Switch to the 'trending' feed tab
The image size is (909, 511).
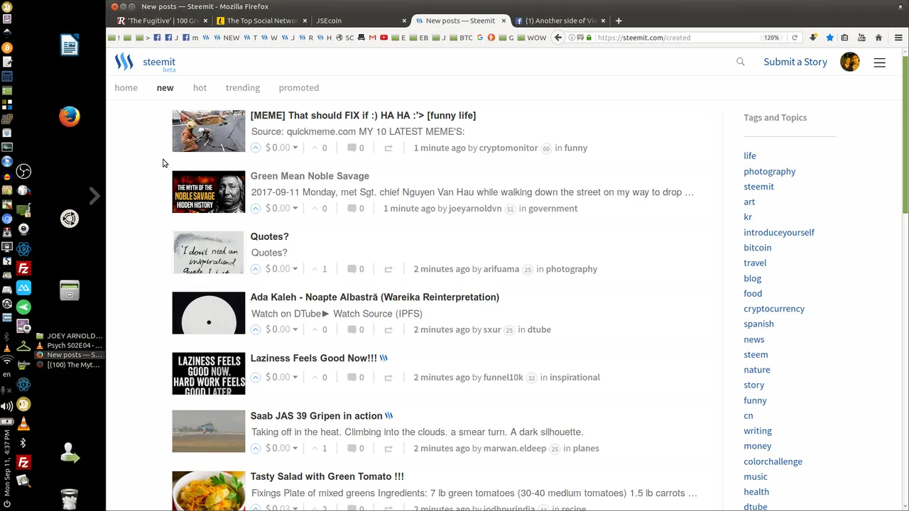pyautogui.click(x=243, y=87)
